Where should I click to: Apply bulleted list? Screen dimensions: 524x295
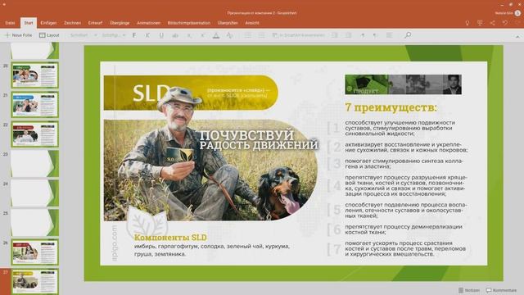pos(247,35)
